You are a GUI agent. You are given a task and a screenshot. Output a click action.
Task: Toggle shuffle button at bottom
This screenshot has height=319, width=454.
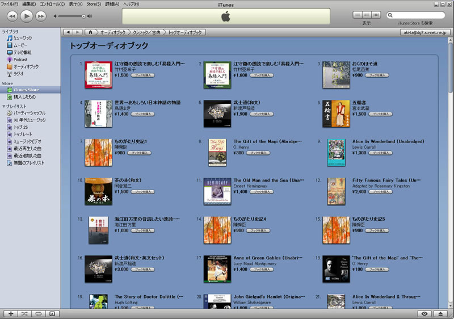pyautogui.click(x=24, y=313)
